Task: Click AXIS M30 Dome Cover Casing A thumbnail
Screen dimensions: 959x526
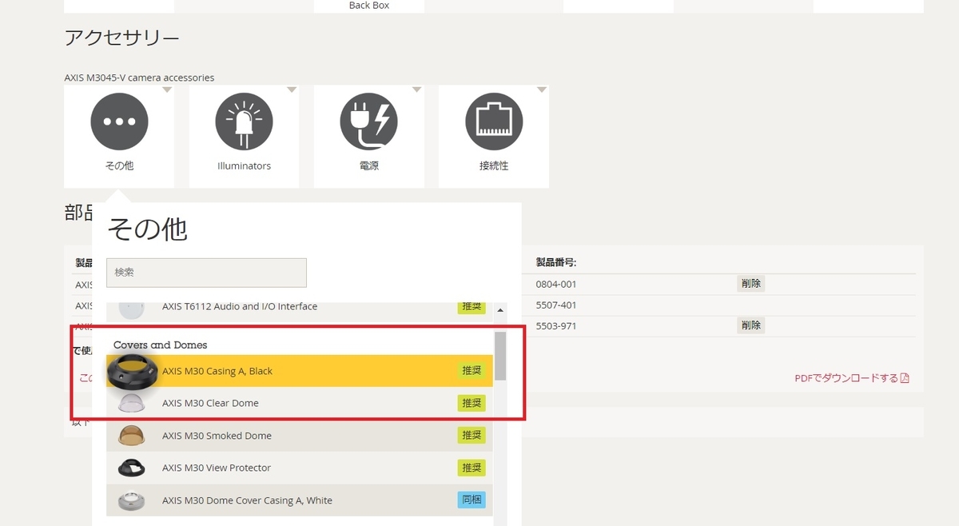Action: click(x=132, y=500)
